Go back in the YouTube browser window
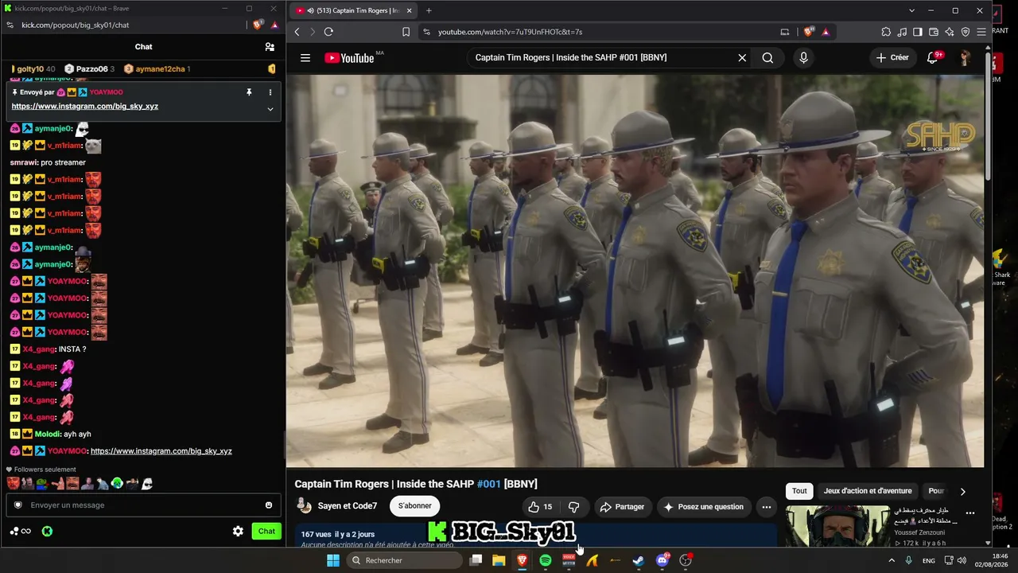This screenshot has height=573, width=1018. (x=297, y=32)
